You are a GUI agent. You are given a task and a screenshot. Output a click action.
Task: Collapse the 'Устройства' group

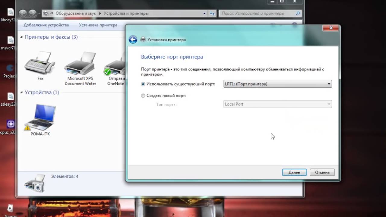pyautogui.click(x=21, y=93)
